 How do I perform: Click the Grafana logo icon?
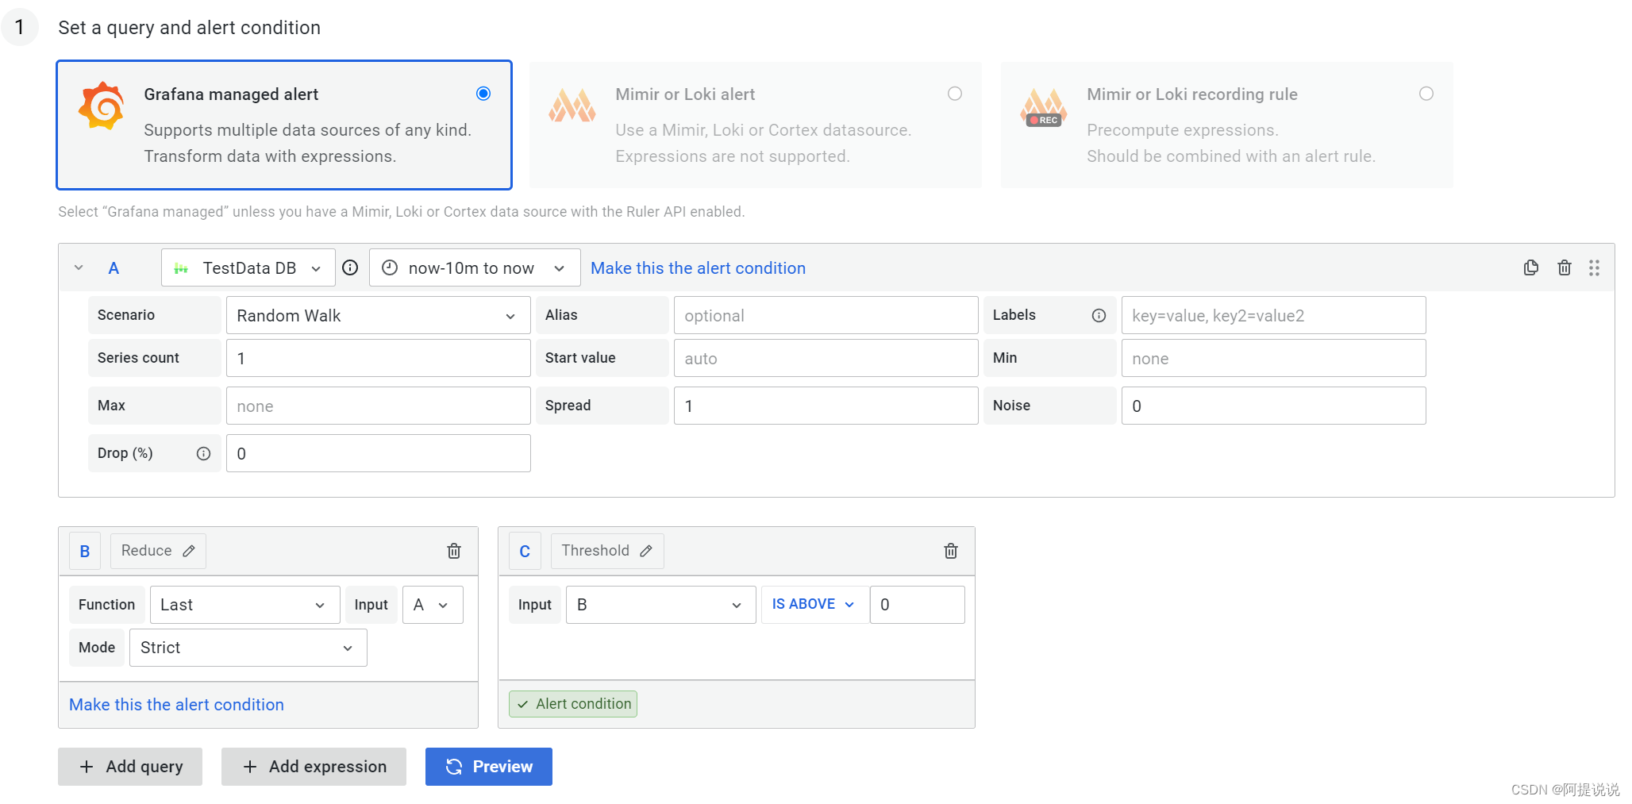pyautogui.click(x=102, y=106)
